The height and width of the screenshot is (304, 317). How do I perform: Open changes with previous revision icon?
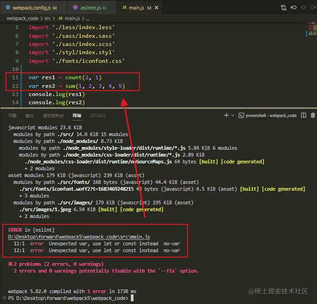click(293, 7)
